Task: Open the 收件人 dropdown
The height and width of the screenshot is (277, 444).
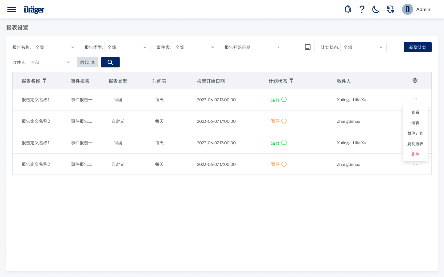Action: (51, 62)
